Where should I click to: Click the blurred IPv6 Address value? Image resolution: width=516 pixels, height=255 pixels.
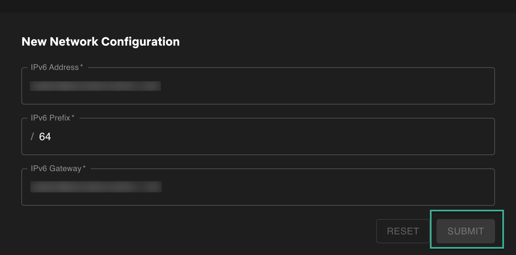click(x=95, y=86)
